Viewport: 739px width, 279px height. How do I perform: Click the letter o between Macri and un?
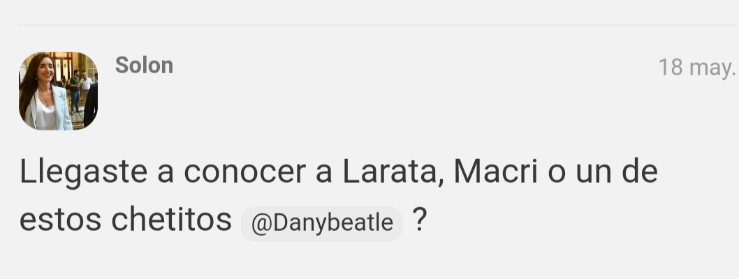557,174
